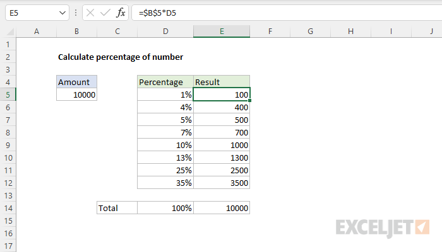
Task: Select the result cell showing 2500
Action: coord(222,170)
